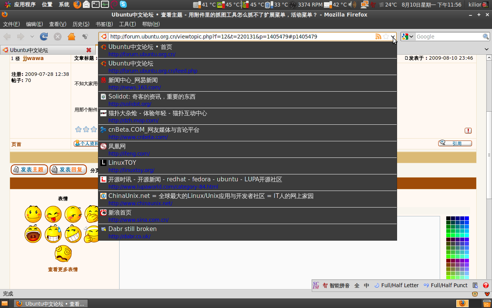Open the back/forward history dropdown arrow
The width and height of the screenshot is (492, 308).
[x=32, y=37]
